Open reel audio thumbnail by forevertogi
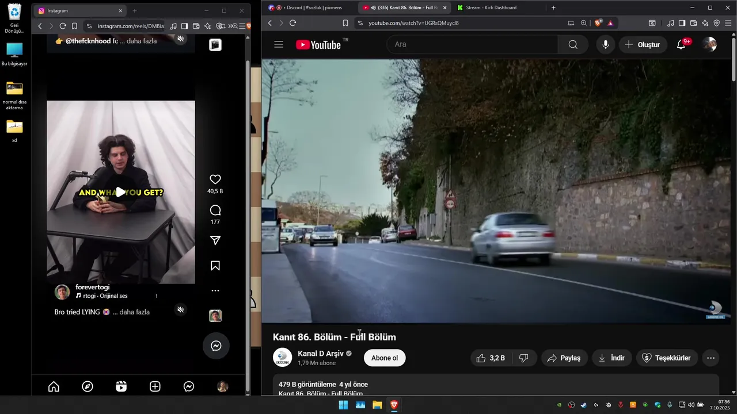This screenshot has height=414, width=737. (x=215, y=316)
